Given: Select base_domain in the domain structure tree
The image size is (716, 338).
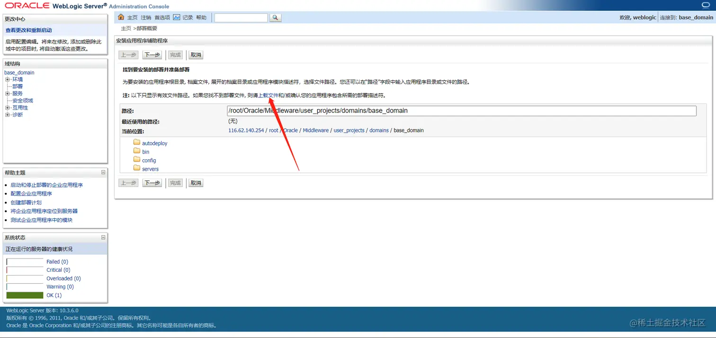Looking at the screenshot, I should click(19, 72).
